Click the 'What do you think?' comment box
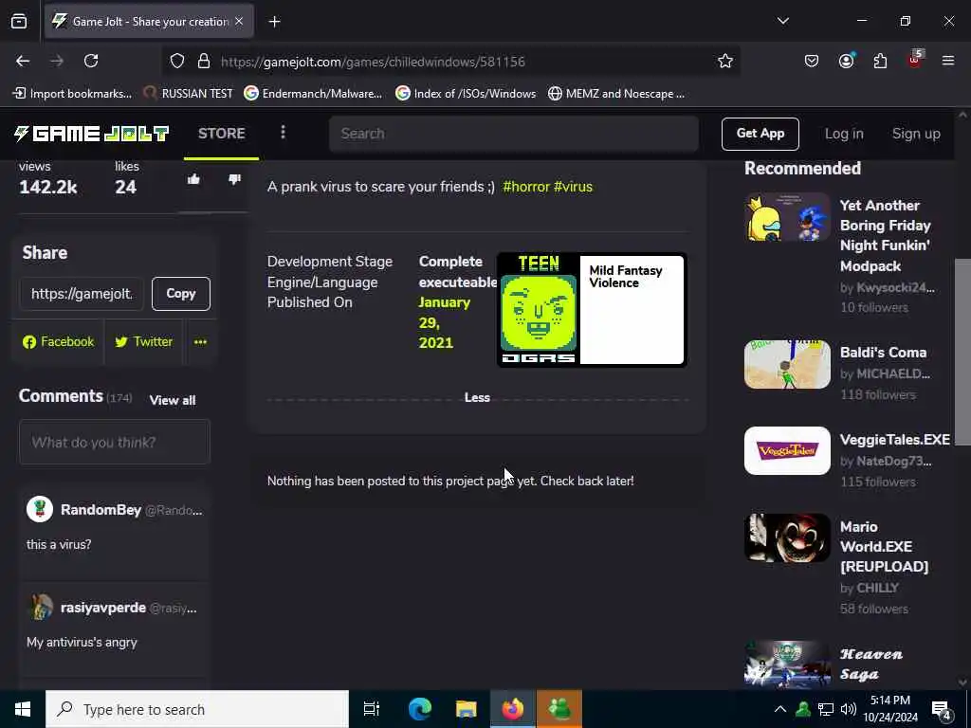The height and width of the screenshot is (728, 971). tap(115, 442)
